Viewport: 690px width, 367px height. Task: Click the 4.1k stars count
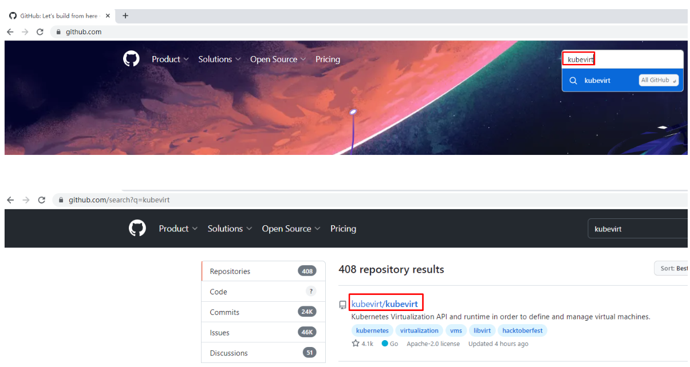[x=367, y=344]
